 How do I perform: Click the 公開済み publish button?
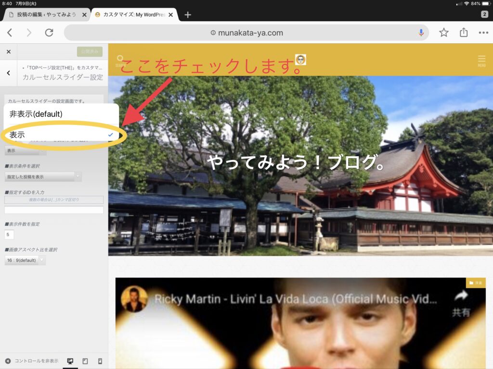90,51
